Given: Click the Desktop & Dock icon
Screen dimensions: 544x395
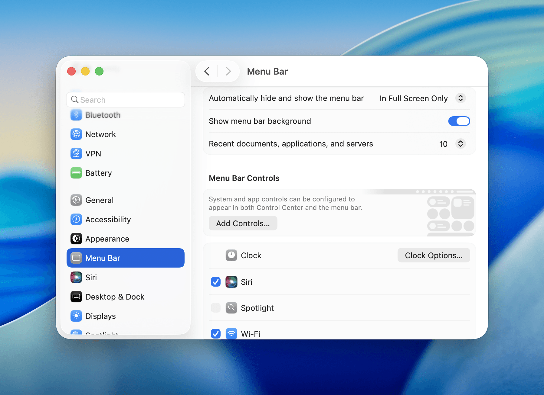Looking at the screenshot, I should 76,297.
